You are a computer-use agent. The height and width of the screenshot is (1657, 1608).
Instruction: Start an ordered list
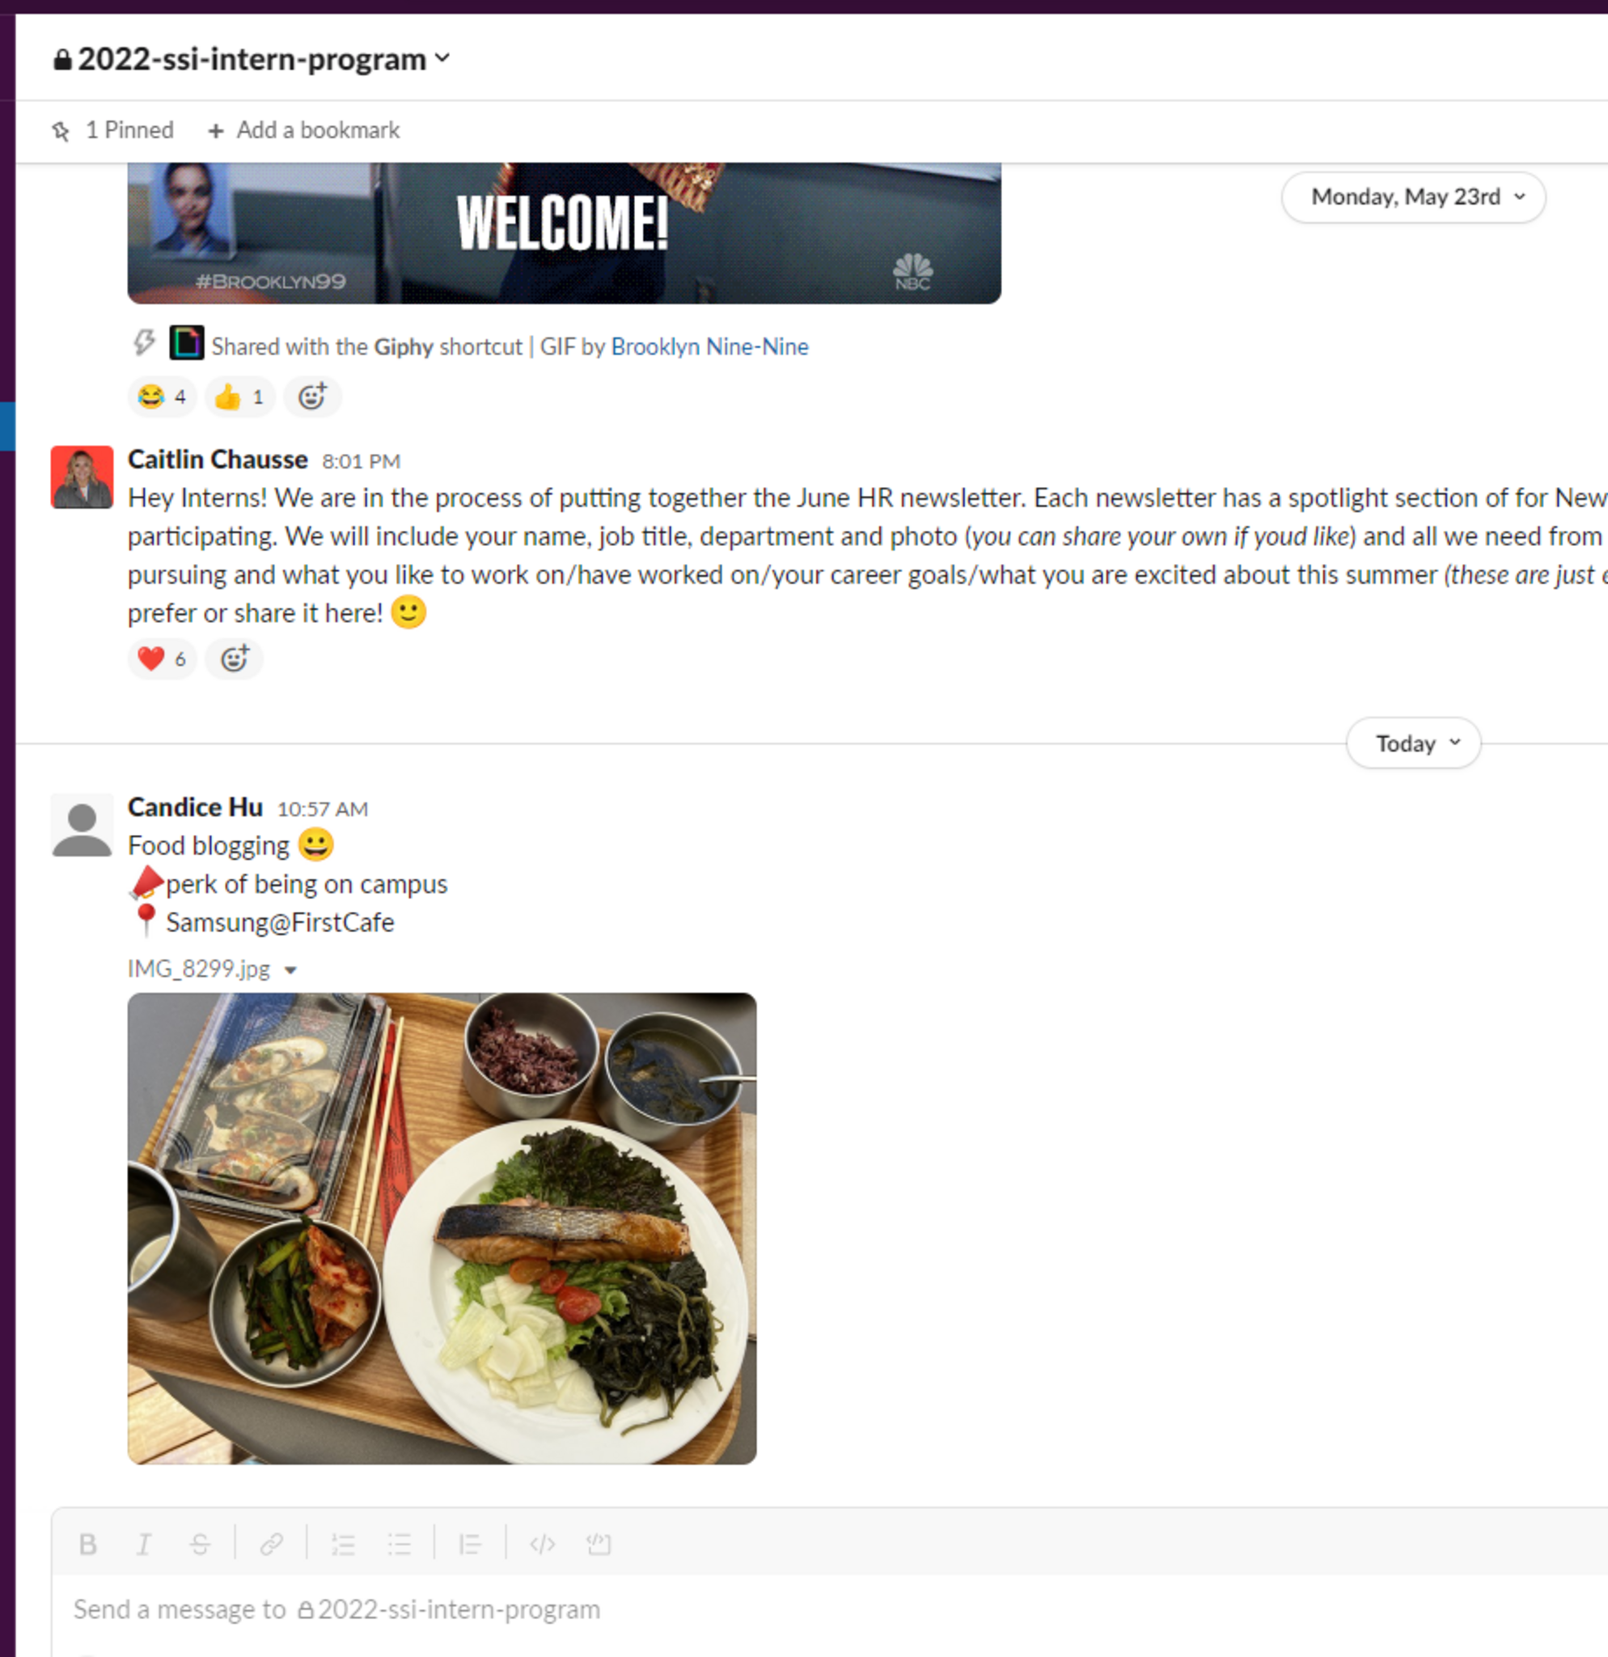pyautogui.click(x=343, y=1545)
